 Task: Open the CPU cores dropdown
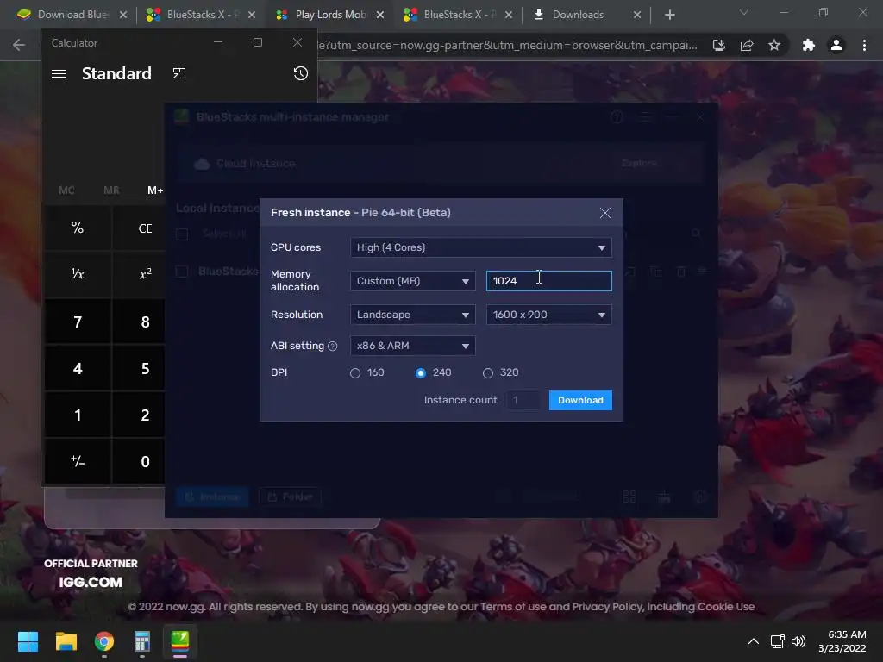[480, 247]
